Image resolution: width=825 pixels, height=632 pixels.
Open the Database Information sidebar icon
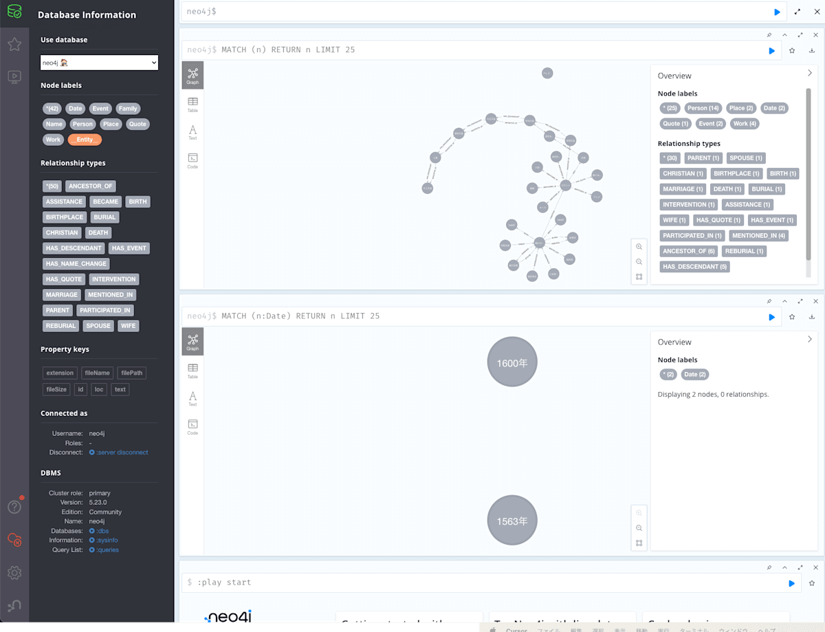tap(14, 12)
